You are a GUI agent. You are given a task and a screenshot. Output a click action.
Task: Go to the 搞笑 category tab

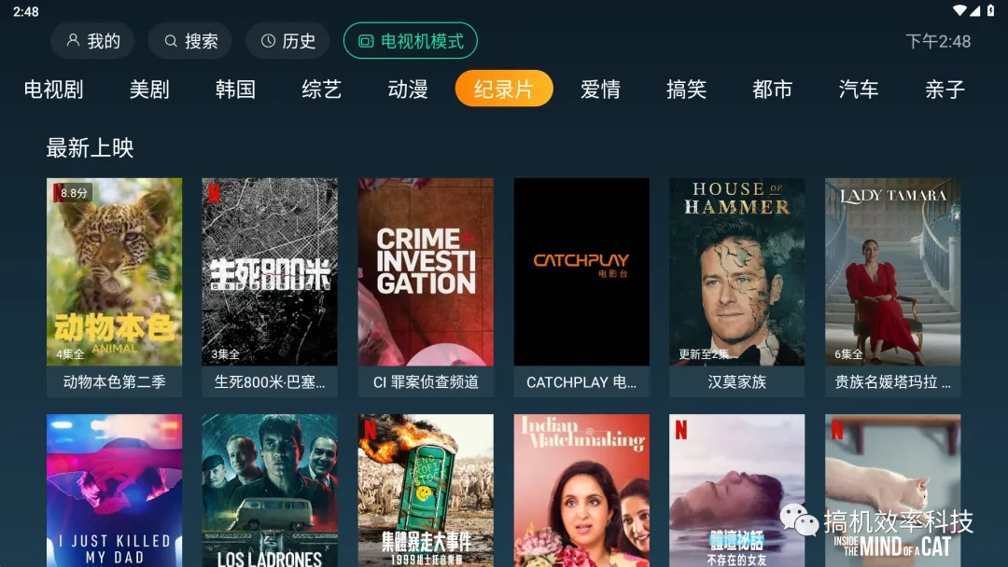point(687,90)
